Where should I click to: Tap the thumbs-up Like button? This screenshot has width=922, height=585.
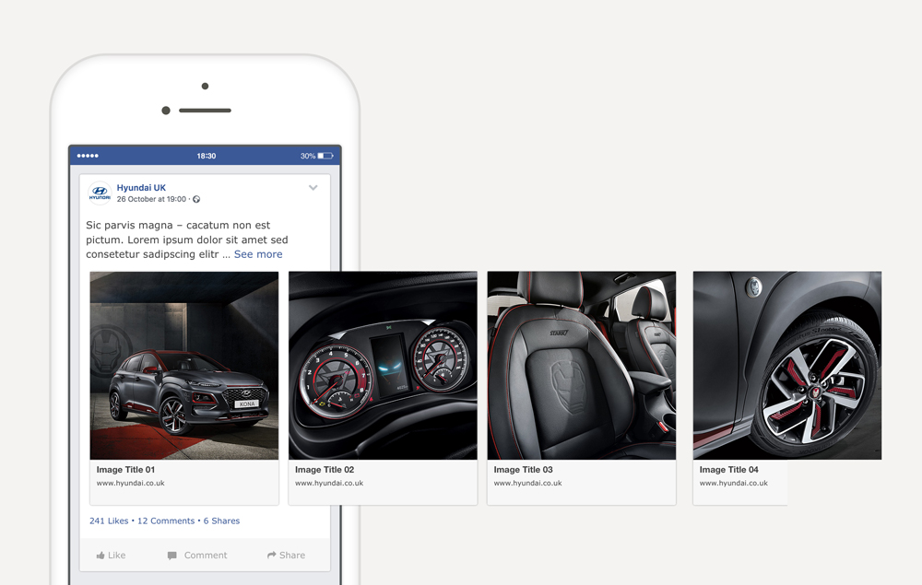tap(111, 556)
